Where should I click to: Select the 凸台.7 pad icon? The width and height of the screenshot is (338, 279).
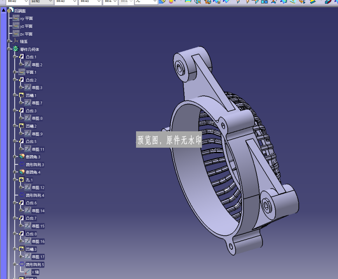(21, 218)
